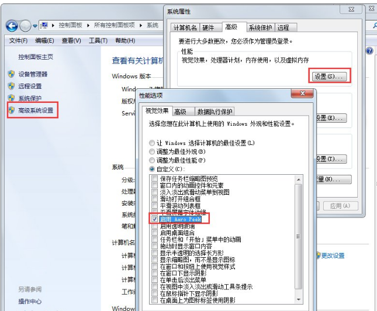Open 远程设置 link in sidebar
The height and width of the screenshot is (311, 377).
30,86
